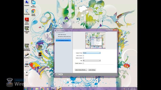Switch to Chrome in the taskbar
161x90 pixels.
click(x=43, y=89)
